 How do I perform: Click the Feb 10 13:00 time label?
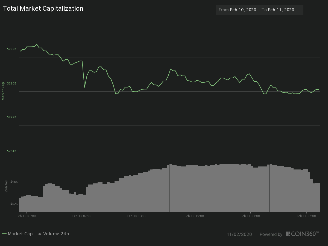pyautogui.click(x=137, y=216)
